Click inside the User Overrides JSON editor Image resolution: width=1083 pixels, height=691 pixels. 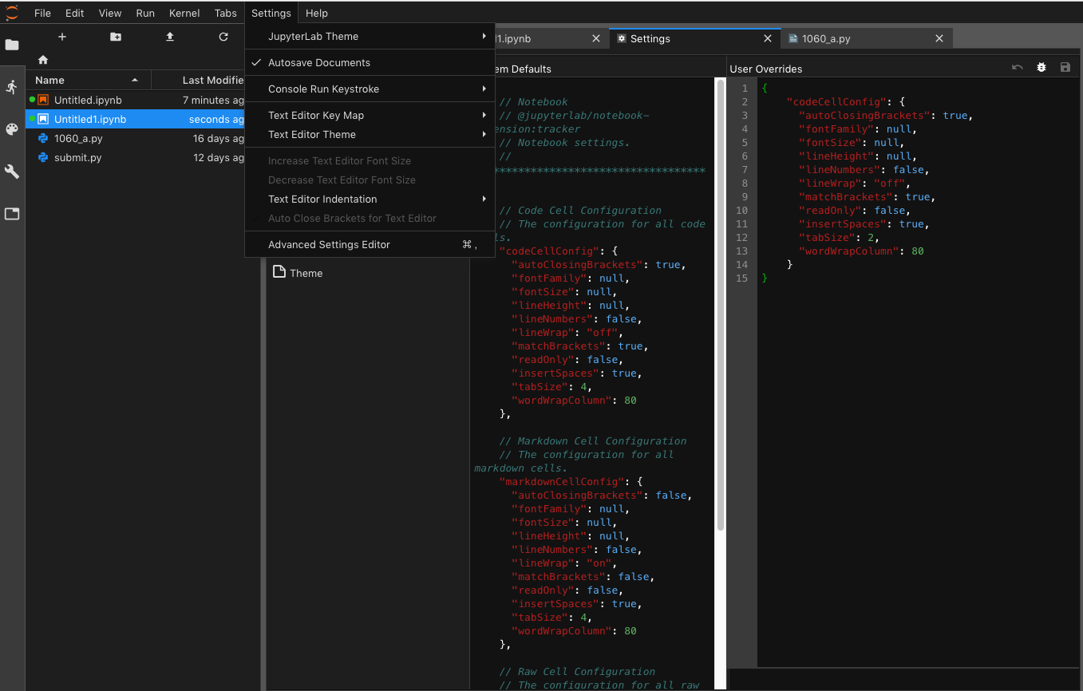918,373
